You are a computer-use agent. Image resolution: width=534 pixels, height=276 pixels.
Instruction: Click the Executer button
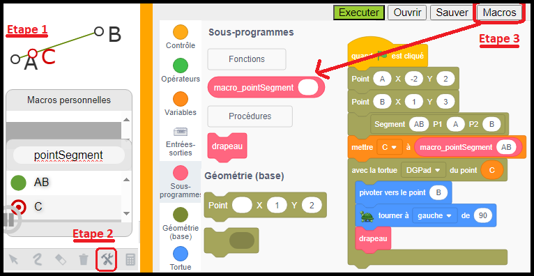coord(359,13)
